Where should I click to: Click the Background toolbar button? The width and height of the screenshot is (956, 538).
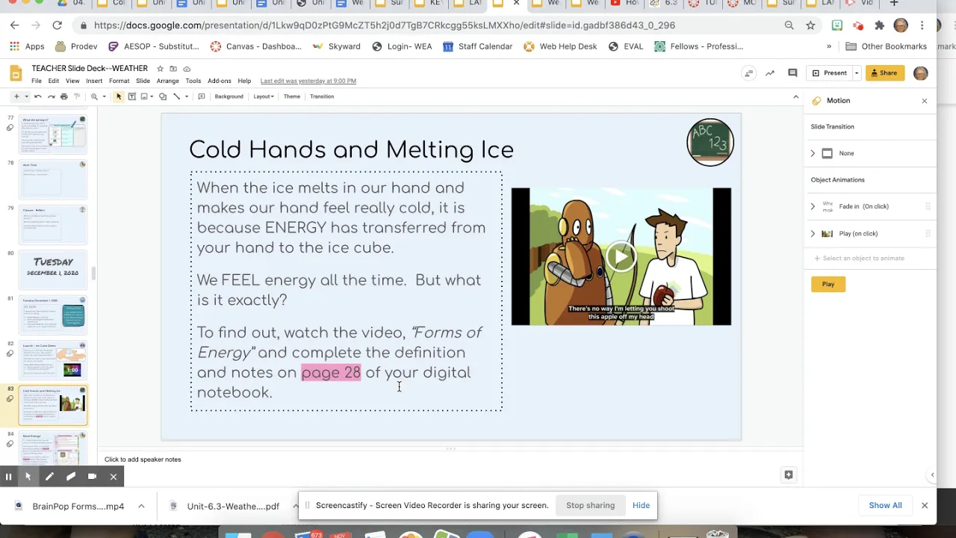229,96
